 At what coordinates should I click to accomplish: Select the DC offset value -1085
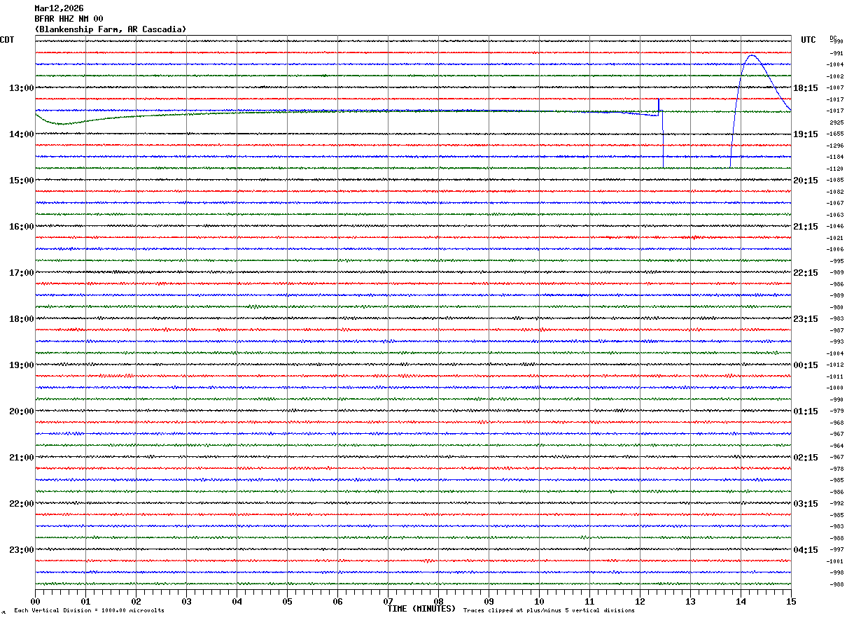click(x=836, y=180)
